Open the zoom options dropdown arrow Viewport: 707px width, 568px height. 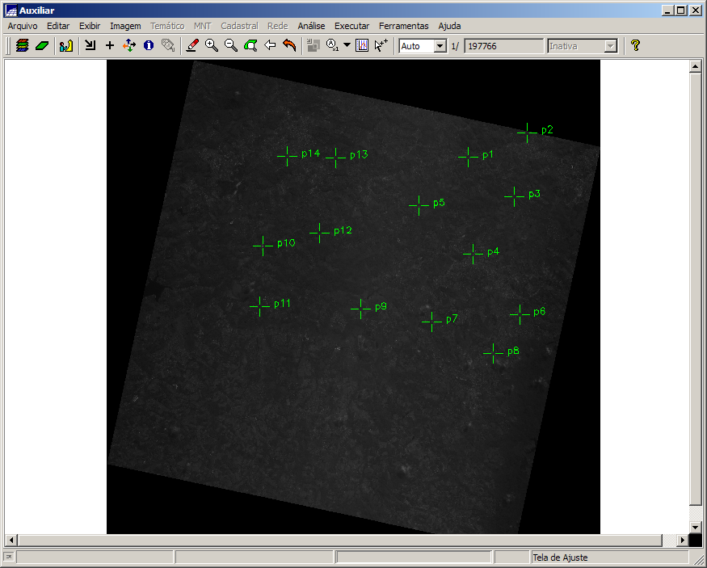[x=347, y=46]
